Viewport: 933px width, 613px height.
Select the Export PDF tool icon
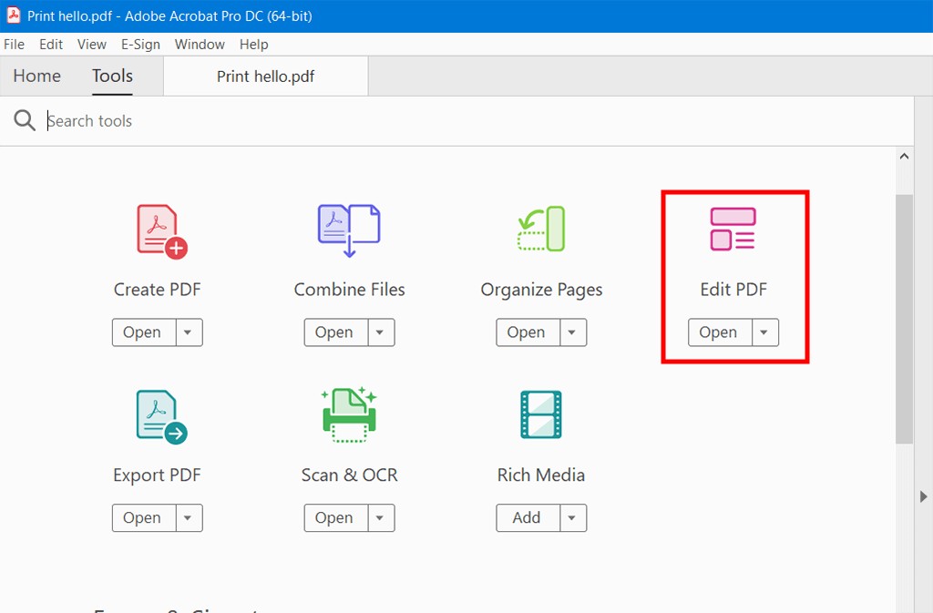click(x=157, y=415)
